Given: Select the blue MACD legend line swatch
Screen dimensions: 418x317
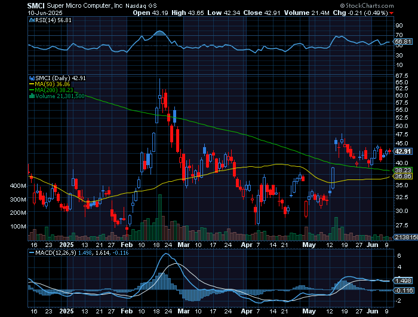Looking at the screenshot, I should 32,252.
